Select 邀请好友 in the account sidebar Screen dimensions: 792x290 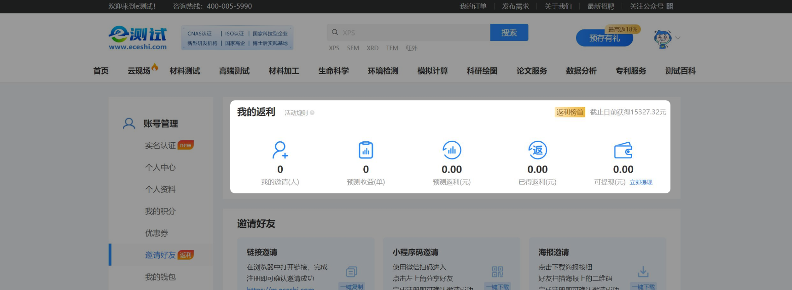160,255
